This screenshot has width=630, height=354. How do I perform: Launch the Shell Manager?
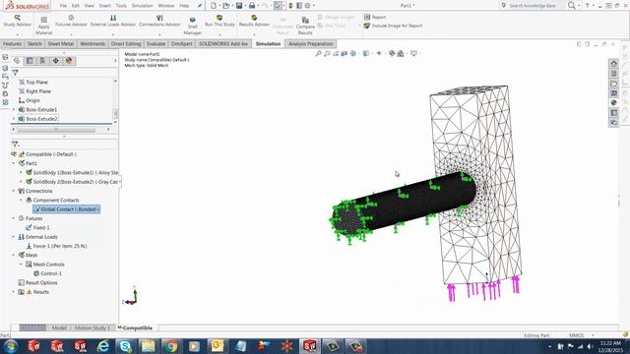193,26
